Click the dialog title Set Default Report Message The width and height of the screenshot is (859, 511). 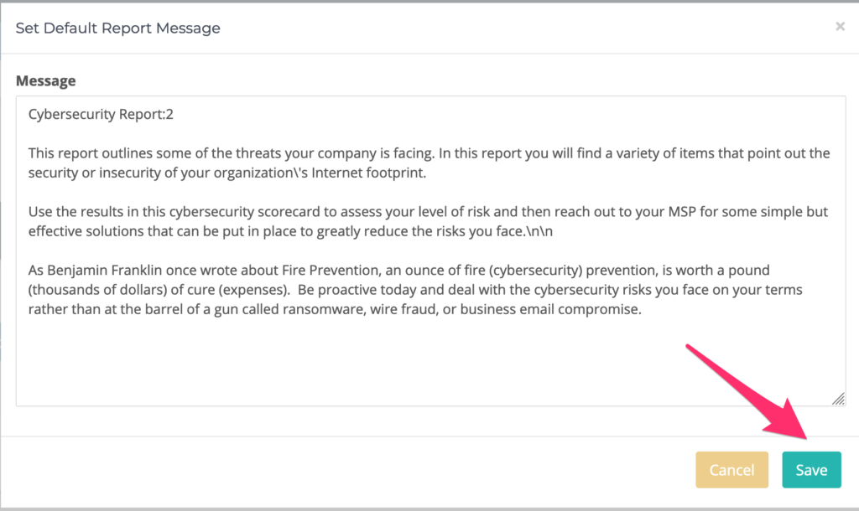click(x=117, y=28)
